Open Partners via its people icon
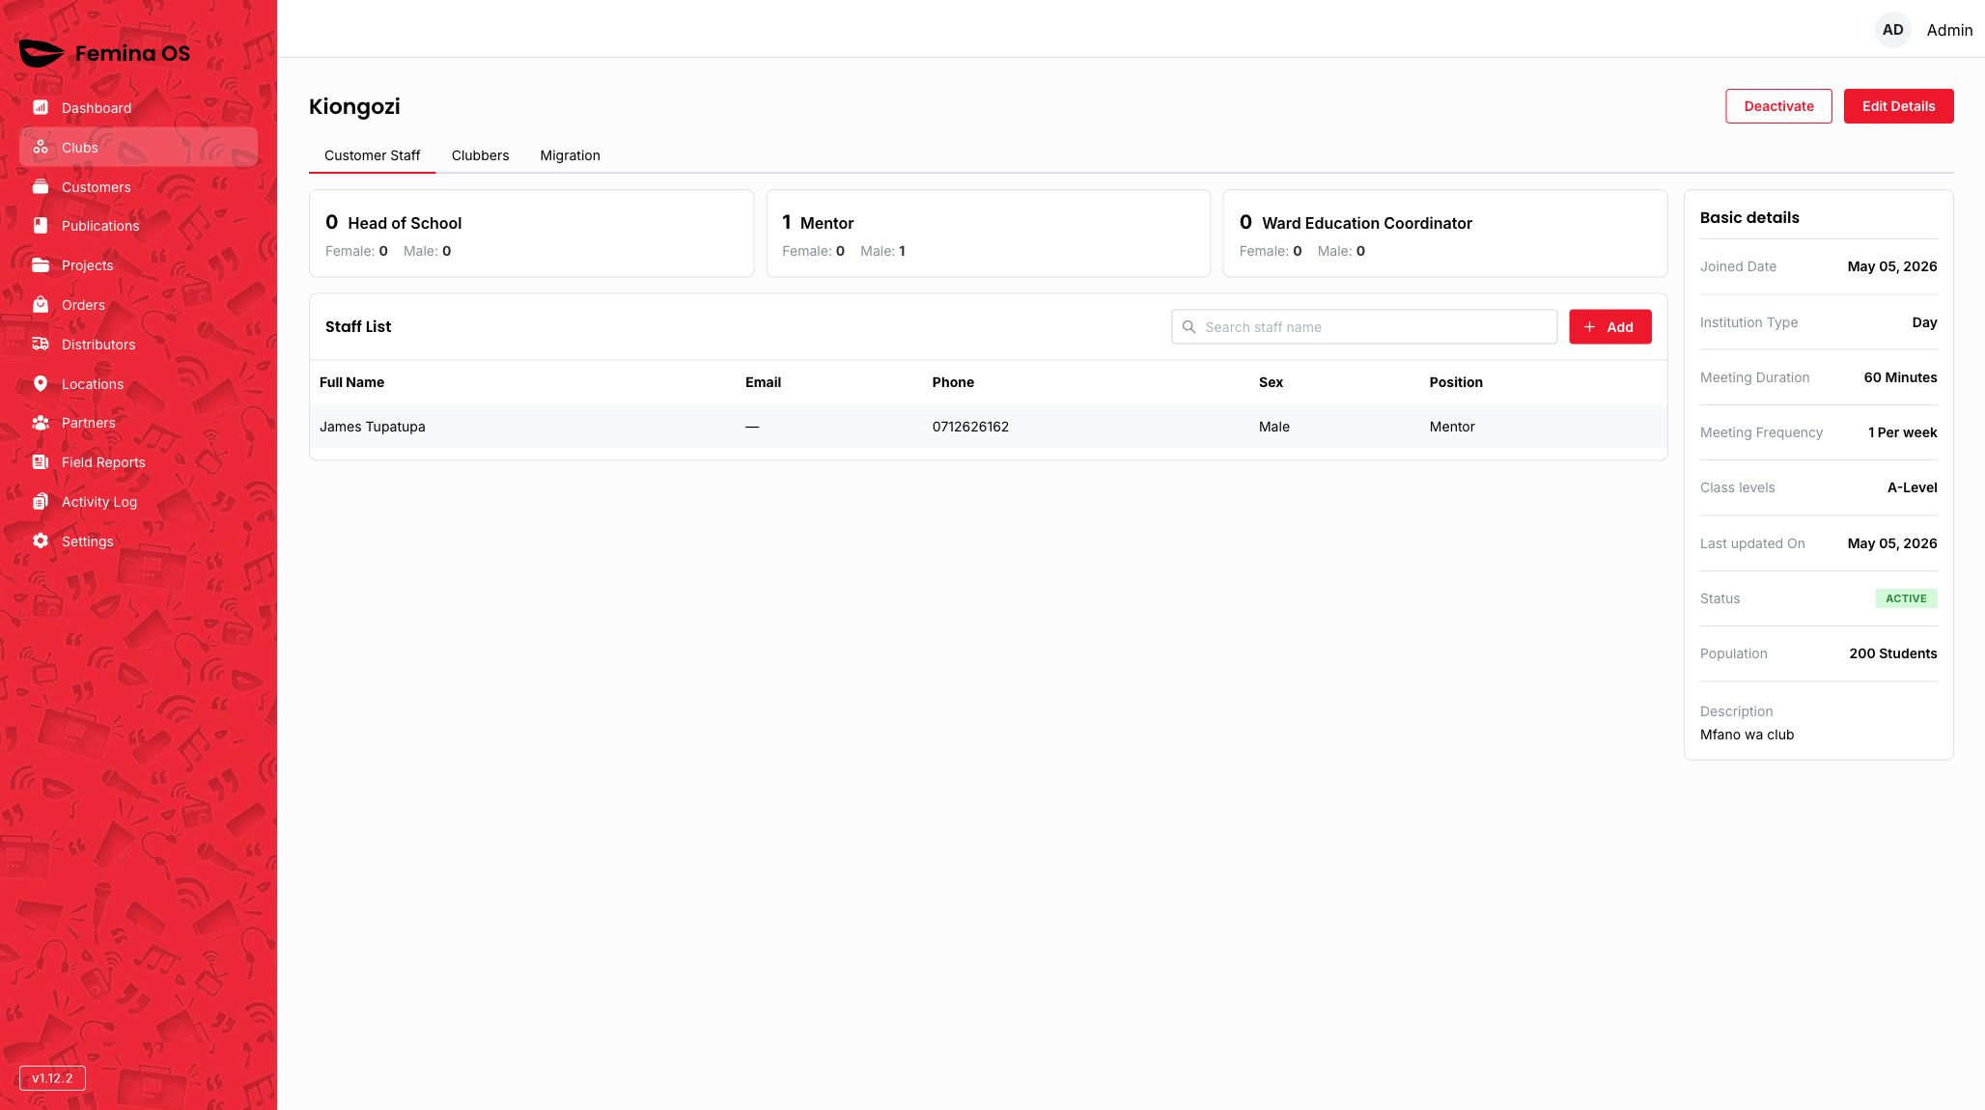This screenshot has height=1110, width=1985. (41, 422)
